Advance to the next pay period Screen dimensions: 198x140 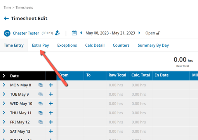tap(139, 33)
